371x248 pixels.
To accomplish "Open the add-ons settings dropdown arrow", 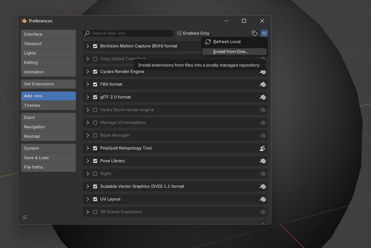I will pos(264,33).
